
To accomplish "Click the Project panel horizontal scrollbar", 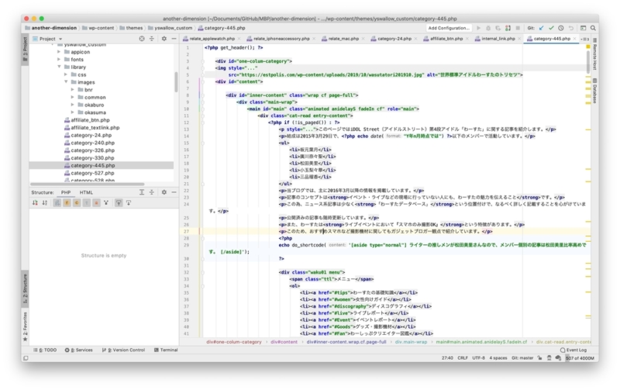I will (88, 184).
